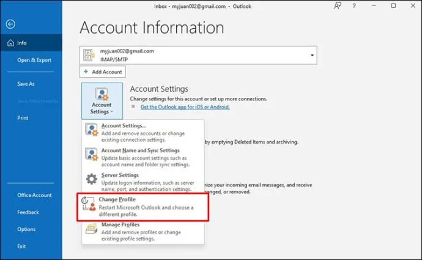The height and width of the screenshot is (260, 422).
Task: Toggle the Account Settings dropdown button
Action: (102, 101)
